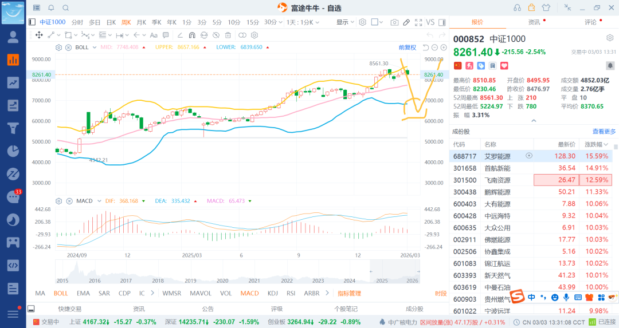Remove BOLL indicator with its X button
Screen dimensions: 619x328
(x=68, y=48)
